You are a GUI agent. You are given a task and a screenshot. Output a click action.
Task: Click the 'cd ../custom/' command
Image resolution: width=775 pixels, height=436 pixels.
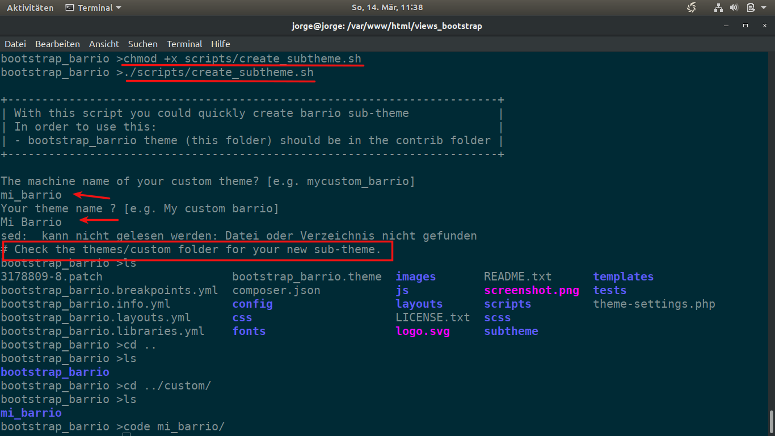pos(167,385)
